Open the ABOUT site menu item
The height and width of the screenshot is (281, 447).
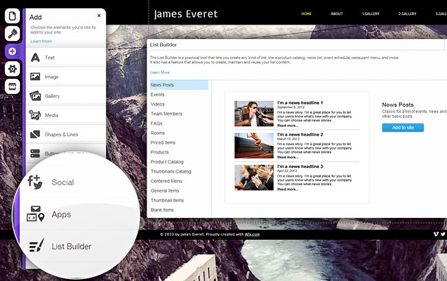point(337,14)
